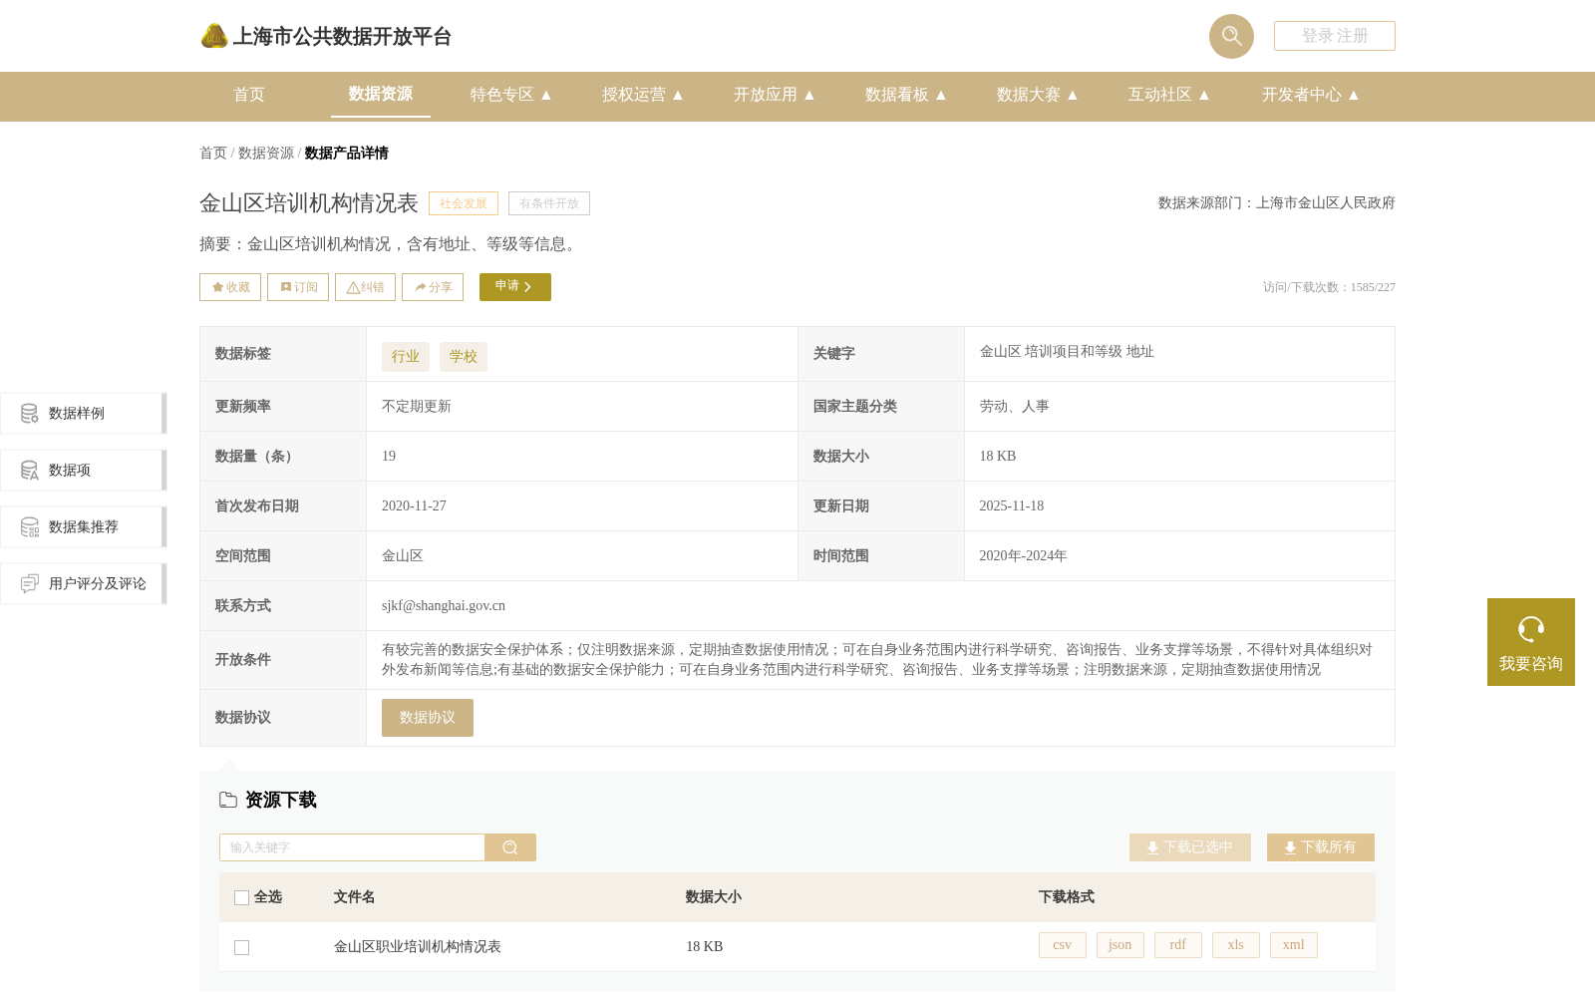The width and height of the screenshot is (1595, 997).
Task: Click the 2020年-2024年 time range value
Action: tap(1023, 556)
